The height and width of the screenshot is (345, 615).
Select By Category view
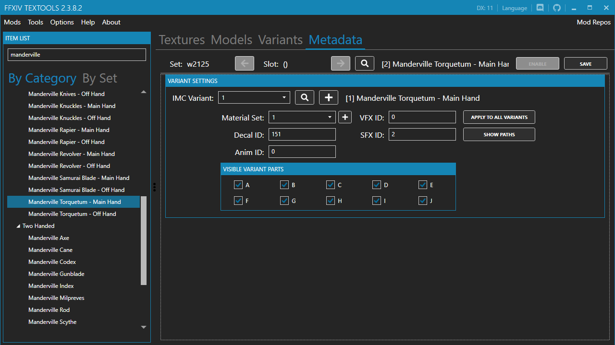click(x=42, y=78)
